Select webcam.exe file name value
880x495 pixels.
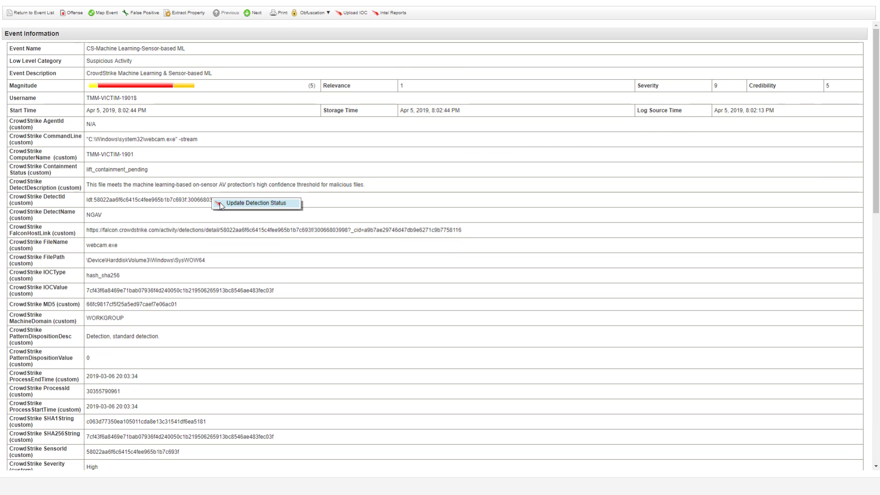102,245
